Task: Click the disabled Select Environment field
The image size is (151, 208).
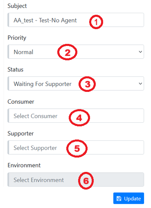Action: click(76, 180)
